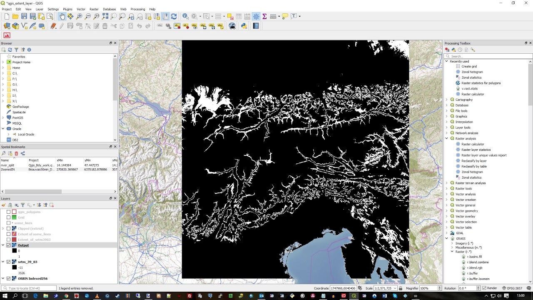Open the Plugins menu
Viewport: 533px width, 300px height.
67,9
